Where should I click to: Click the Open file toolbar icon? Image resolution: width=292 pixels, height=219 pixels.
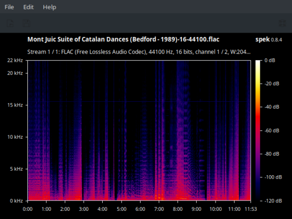pos(10,23)
